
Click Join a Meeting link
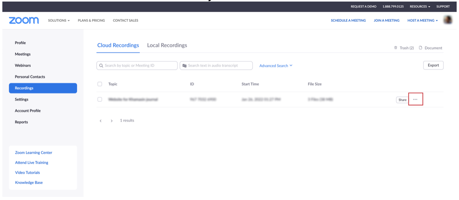pyautogui.click(x=386, y=21)
